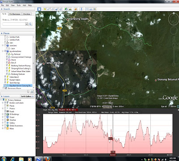Click the elevation profile position marker

[x=113, y=134]
